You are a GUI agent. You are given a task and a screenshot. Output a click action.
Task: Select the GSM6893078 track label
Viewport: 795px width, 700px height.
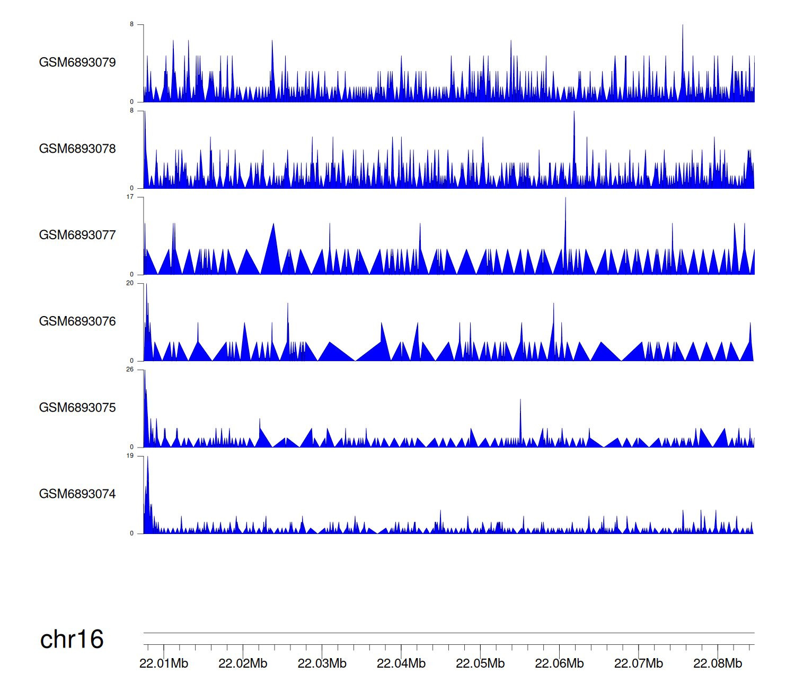pyautogui.click(x=77, y=149)
